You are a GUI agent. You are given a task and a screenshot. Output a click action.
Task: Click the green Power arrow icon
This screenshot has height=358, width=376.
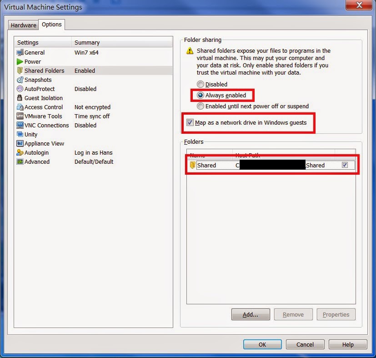[20, 62]
